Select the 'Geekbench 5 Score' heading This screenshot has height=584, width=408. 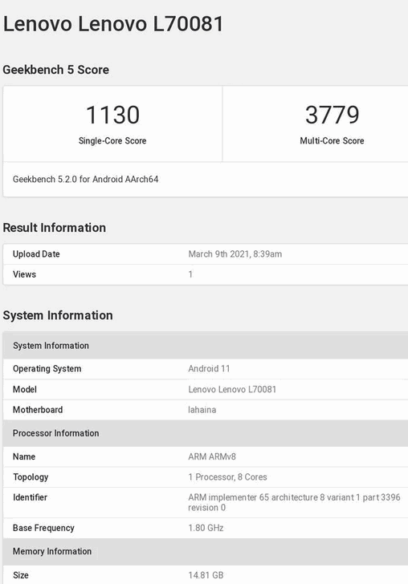pos(56,70)
